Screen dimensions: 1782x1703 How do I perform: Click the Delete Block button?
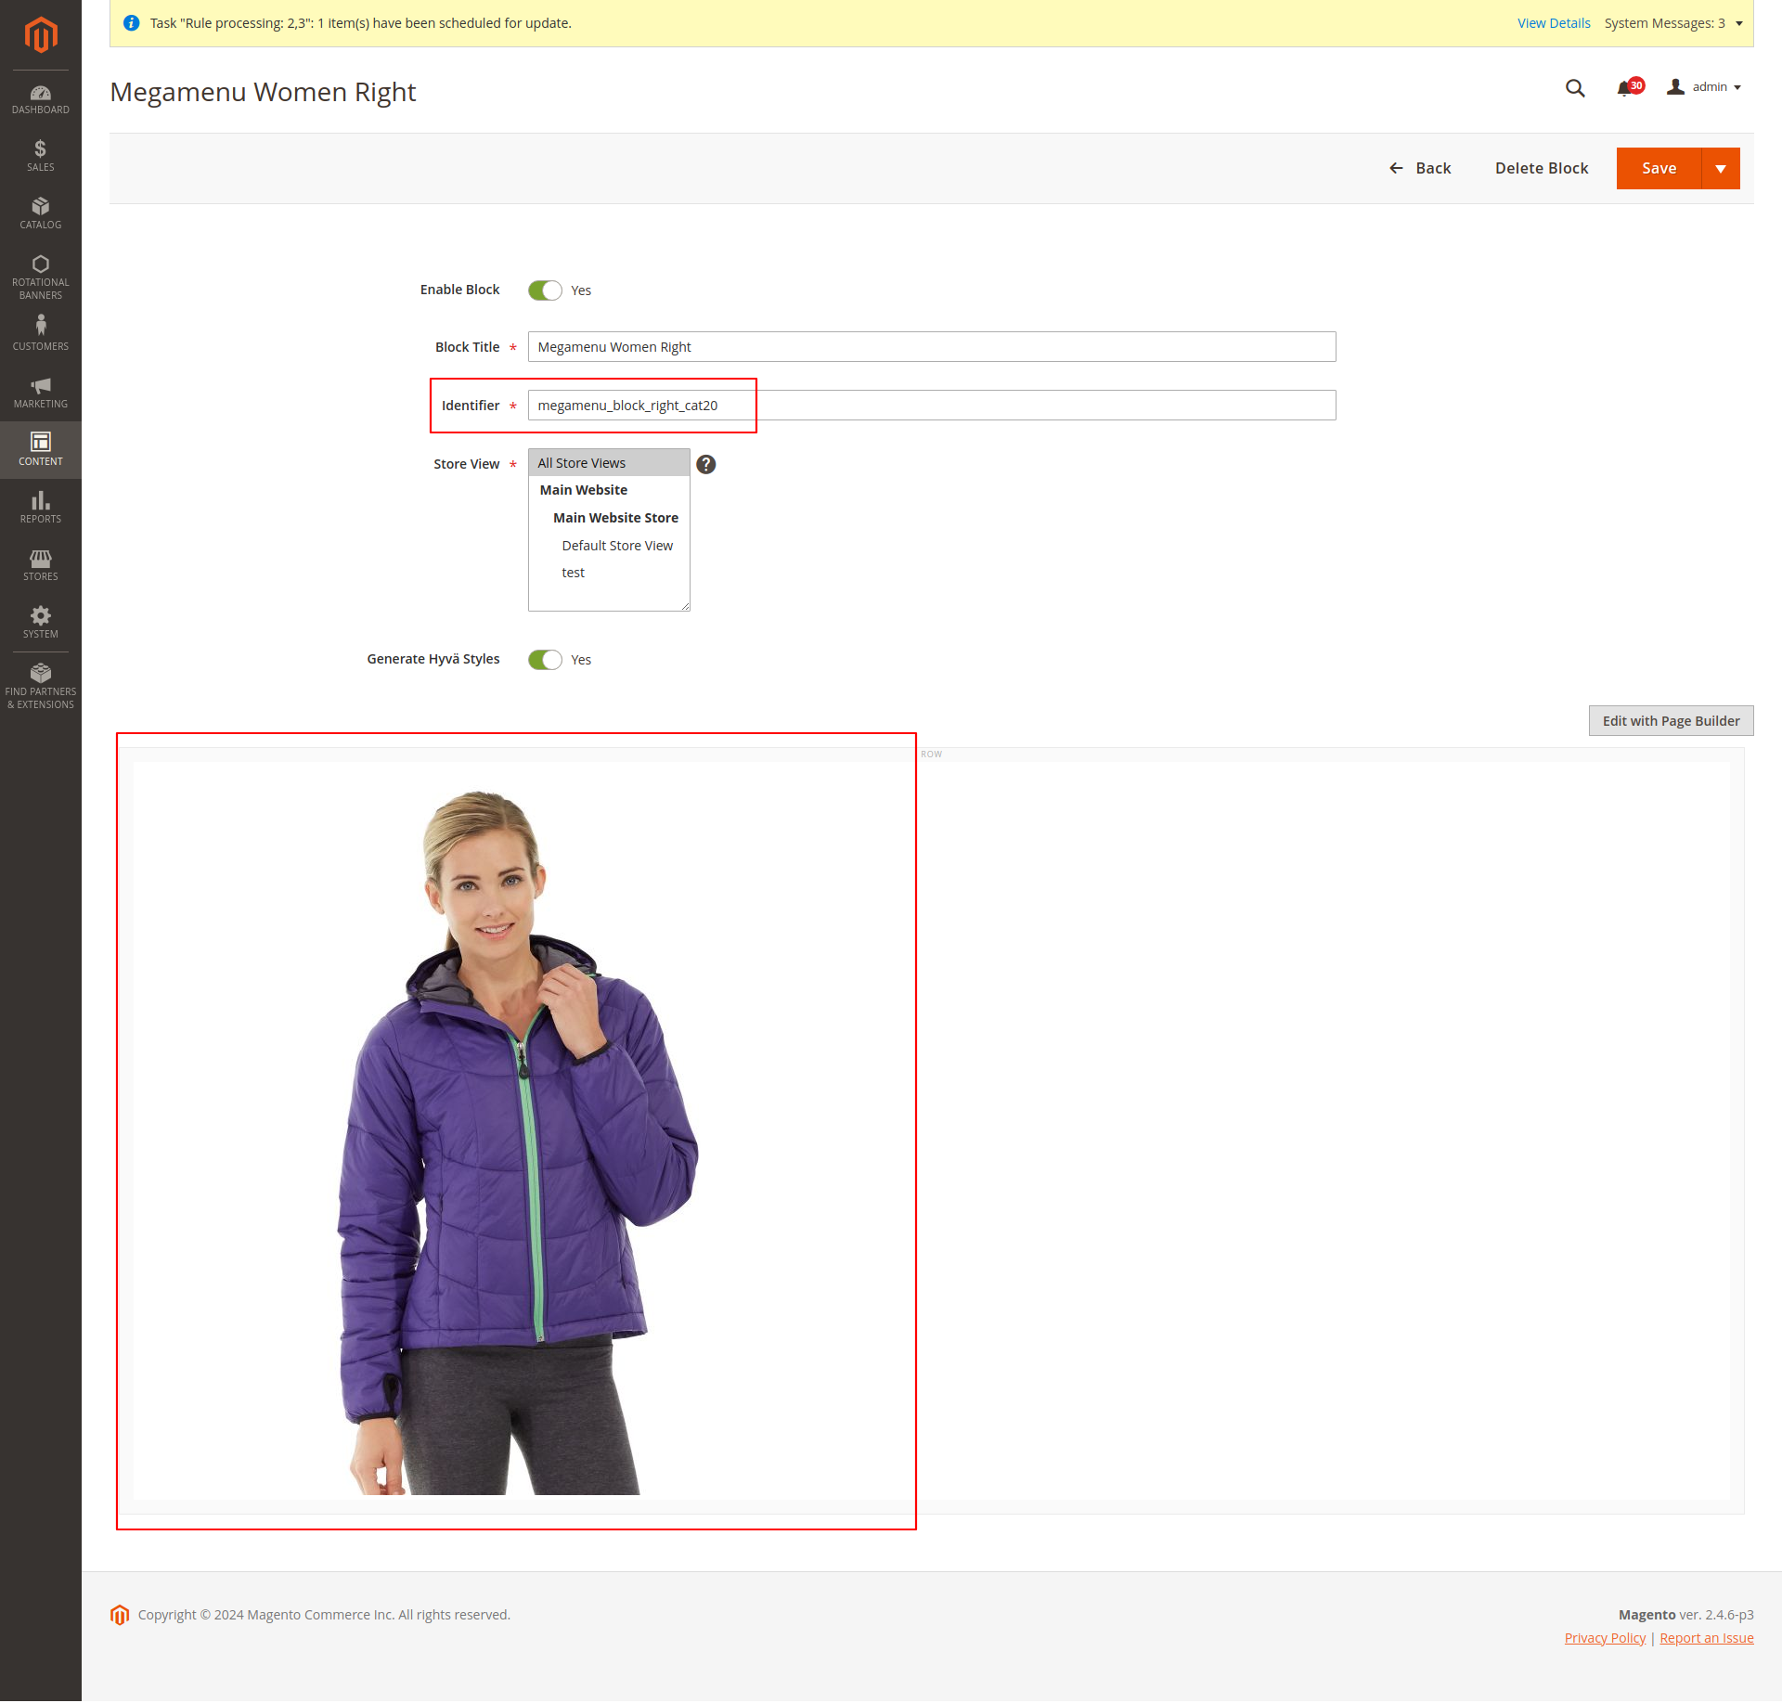coord(1541,168)
